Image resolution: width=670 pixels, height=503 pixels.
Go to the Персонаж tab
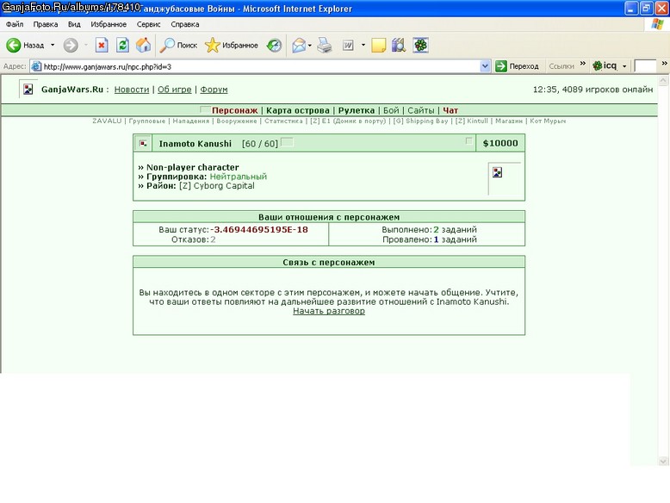234,110
